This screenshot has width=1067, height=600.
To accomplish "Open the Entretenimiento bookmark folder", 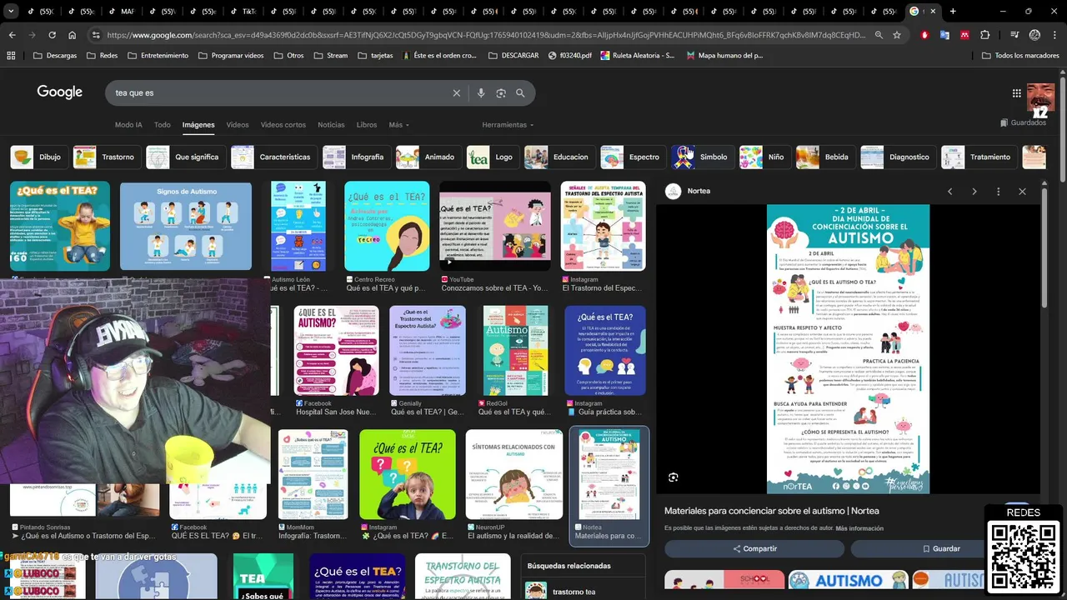I will click(158, 56).
